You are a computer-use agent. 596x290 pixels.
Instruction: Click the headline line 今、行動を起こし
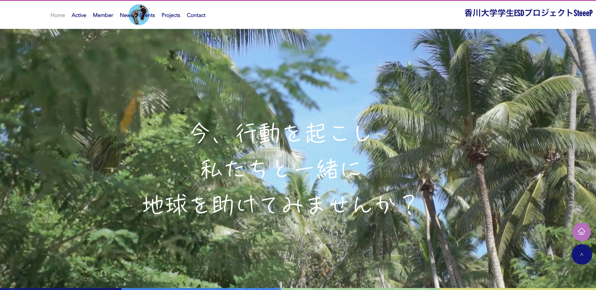[x=280, y=133]
